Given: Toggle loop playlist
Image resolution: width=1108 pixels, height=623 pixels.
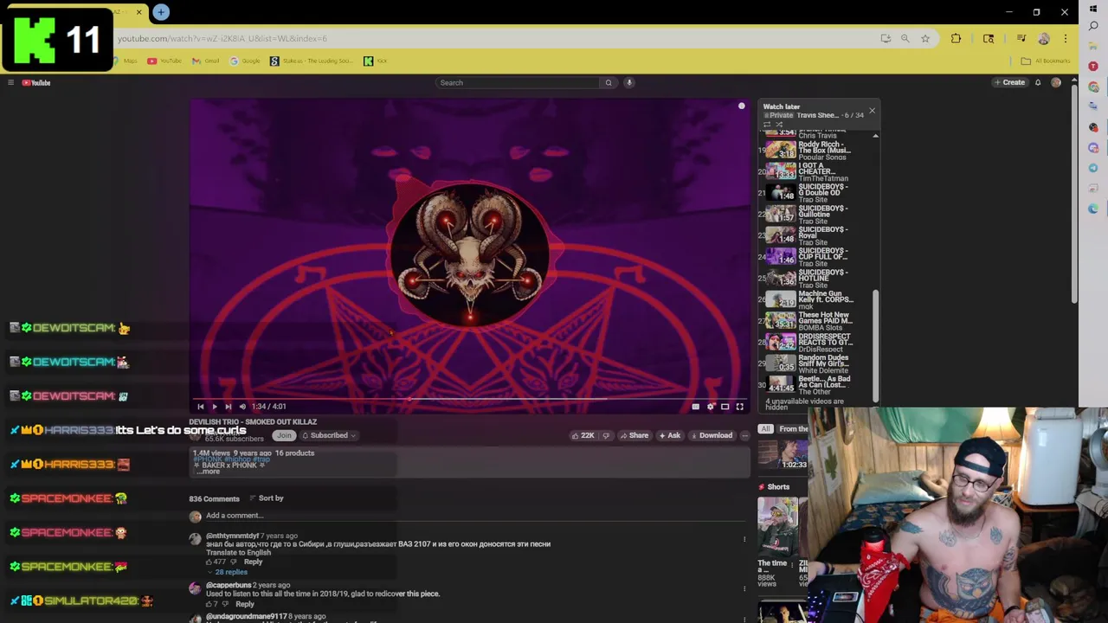Looking at the screenshot, I should (x=767, y=125).
